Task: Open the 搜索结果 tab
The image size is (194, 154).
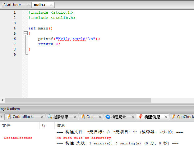Action: point(61,117)
